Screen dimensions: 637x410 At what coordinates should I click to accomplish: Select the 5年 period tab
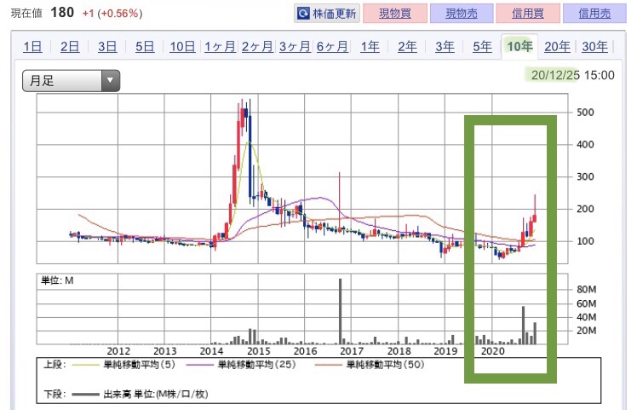click(x=482, y=47)
